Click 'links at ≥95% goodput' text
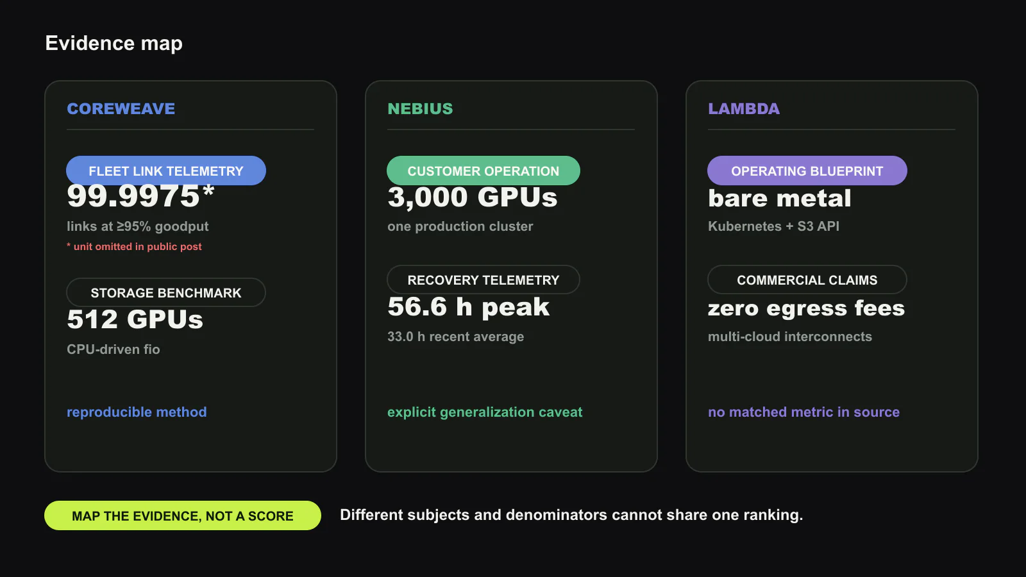 (x=138, y=226)
